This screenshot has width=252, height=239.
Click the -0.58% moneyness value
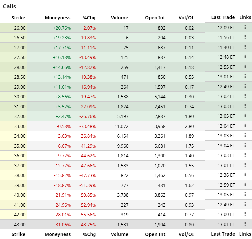[64, 126]
